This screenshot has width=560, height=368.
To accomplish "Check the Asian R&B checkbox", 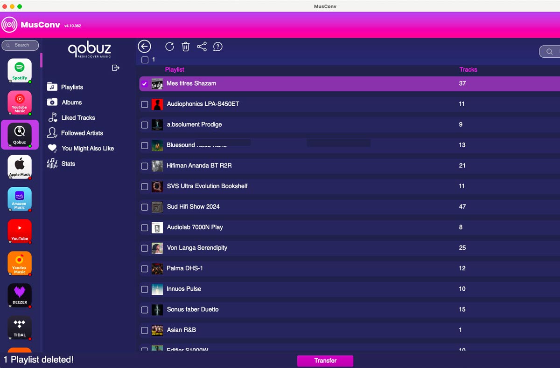I will tap(145, 330).
